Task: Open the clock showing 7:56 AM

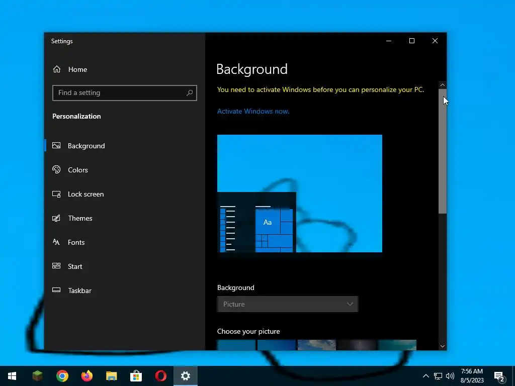Action: pos(472,376)
